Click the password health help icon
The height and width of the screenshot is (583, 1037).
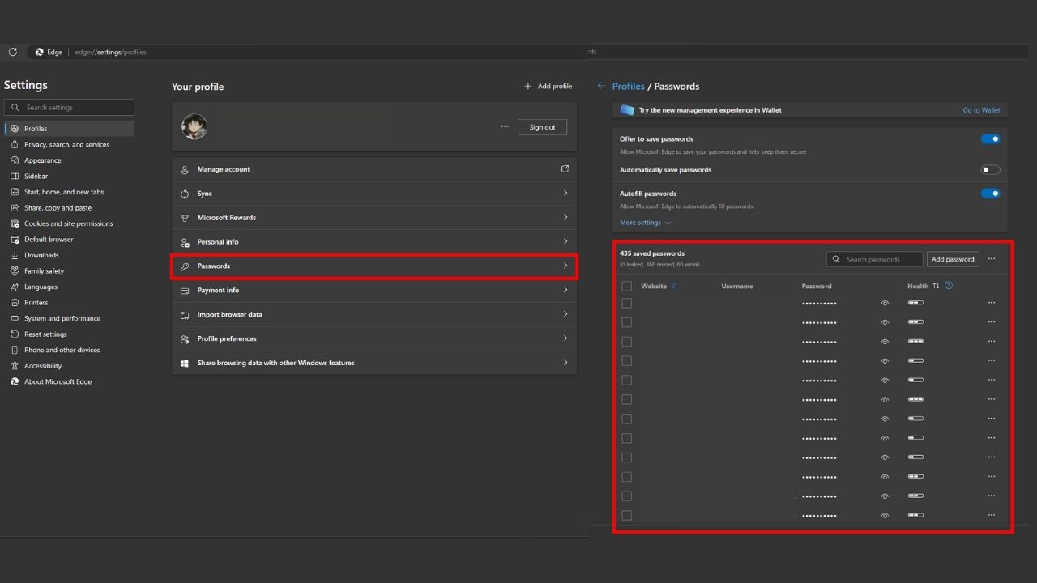coord(949,286)
